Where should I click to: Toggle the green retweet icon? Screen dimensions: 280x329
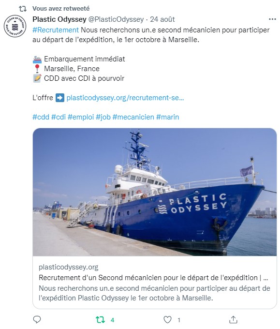100,320
